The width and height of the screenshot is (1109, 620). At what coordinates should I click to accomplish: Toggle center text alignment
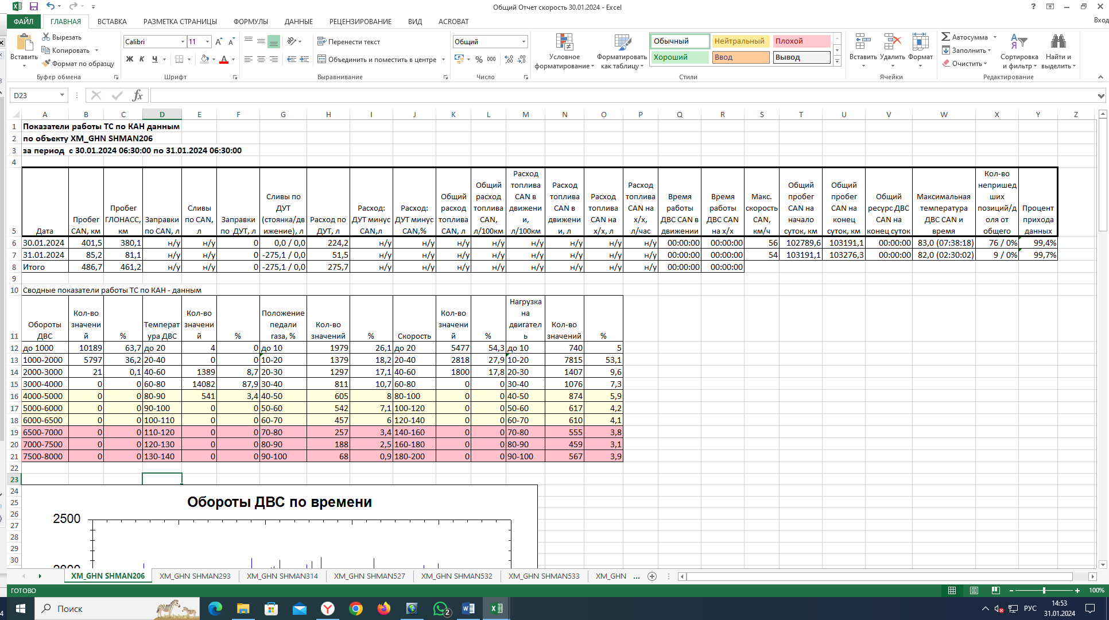[x=261, y=59]
